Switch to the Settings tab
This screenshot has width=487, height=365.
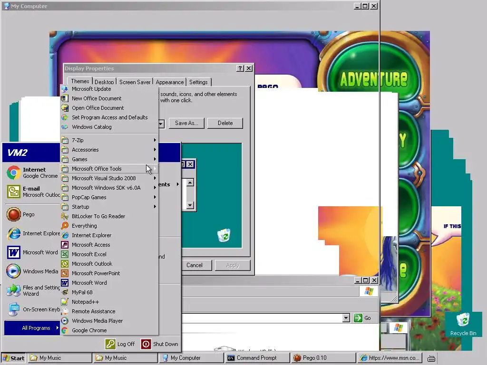[198, 82]
